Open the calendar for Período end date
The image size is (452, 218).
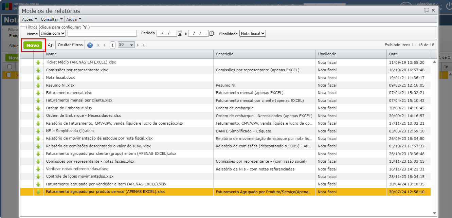pyautogui.click(x=212, y=34)
